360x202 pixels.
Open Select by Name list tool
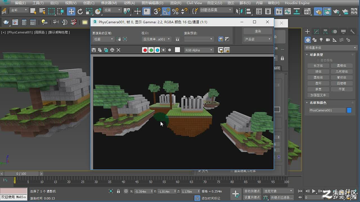(x=42, y=12)
